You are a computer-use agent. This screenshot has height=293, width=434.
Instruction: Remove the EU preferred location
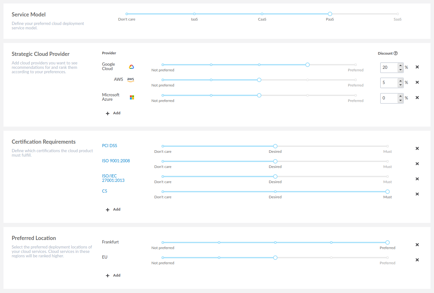[417, 260]
